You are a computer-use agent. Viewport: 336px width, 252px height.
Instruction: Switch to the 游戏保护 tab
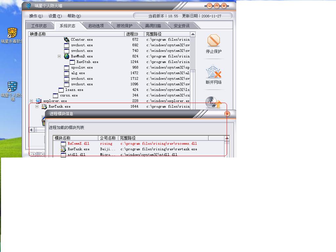tap(124, 26)
